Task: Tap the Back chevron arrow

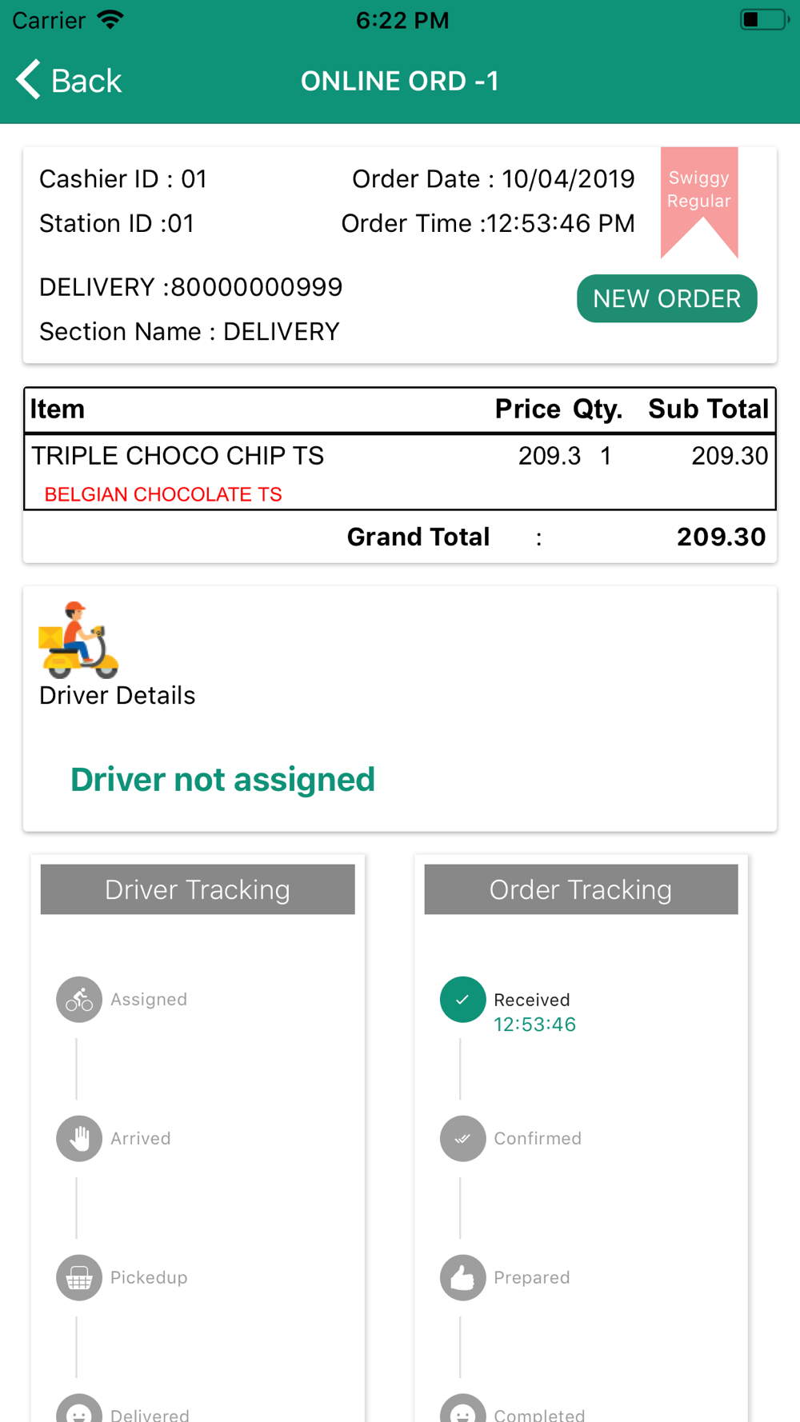Action: 28,80
